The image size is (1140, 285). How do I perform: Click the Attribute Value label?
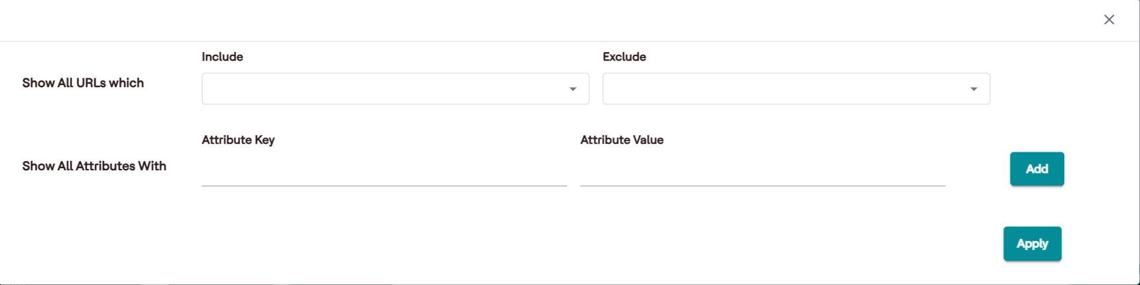tap(622, 140)
